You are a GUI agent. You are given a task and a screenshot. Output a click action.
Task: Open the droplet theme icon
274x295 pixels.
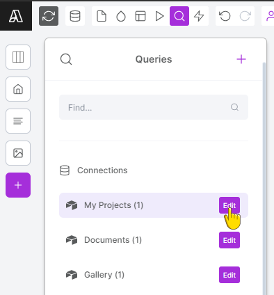click(x=121, y=16)
